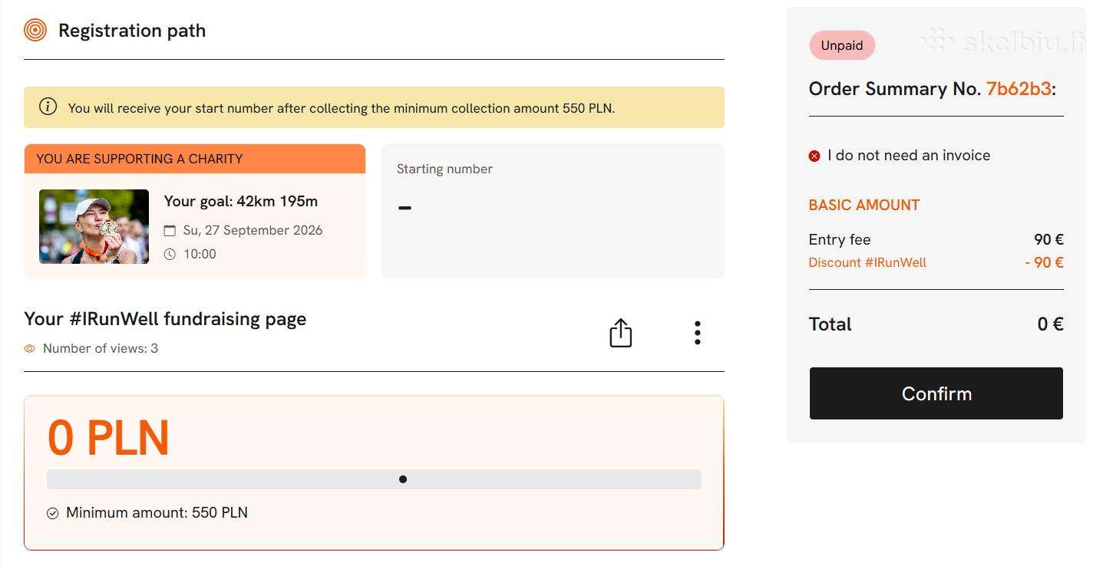This screenshot has height=569, width=1103.
Task: Click the 'Total' label in order summary
Action: pyautogui.click(x=831, y=324)
